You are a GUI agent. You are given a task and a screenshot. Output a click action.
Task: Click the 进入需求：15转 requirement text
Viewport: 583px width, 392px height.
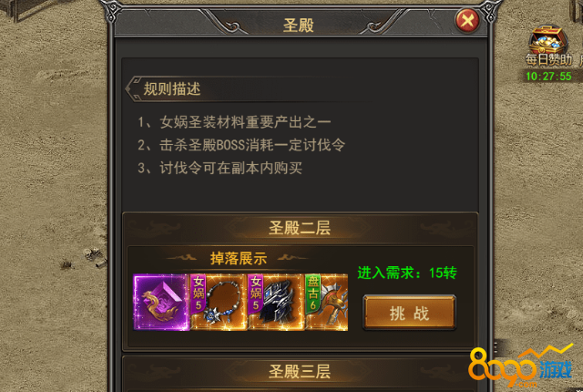407,273
